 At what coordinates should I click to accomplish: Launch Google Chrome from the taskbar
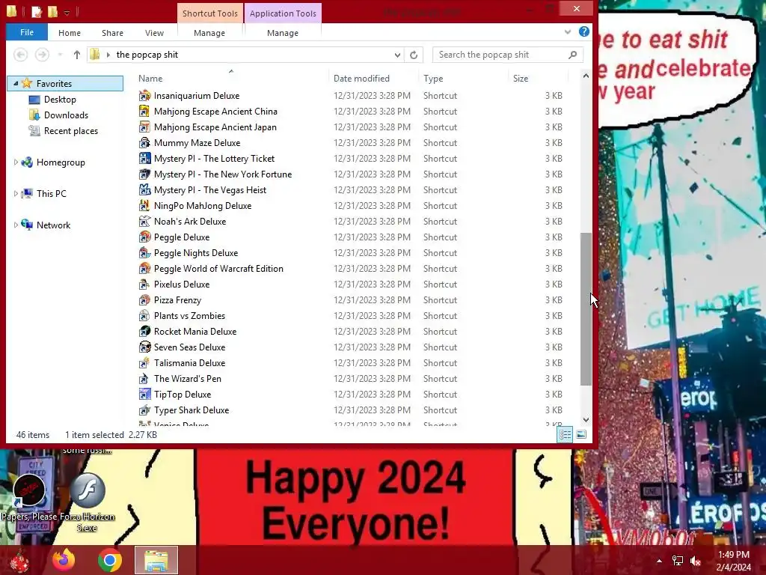point(109,560)
